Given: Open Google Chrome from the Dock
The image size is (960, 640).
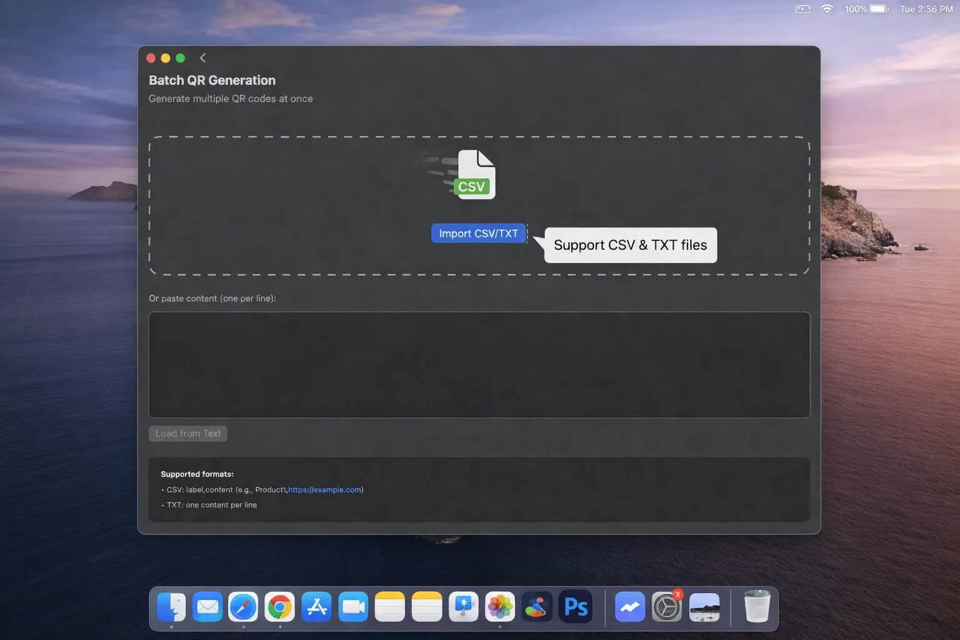Looking at the screenshot, I should point(279,607).
